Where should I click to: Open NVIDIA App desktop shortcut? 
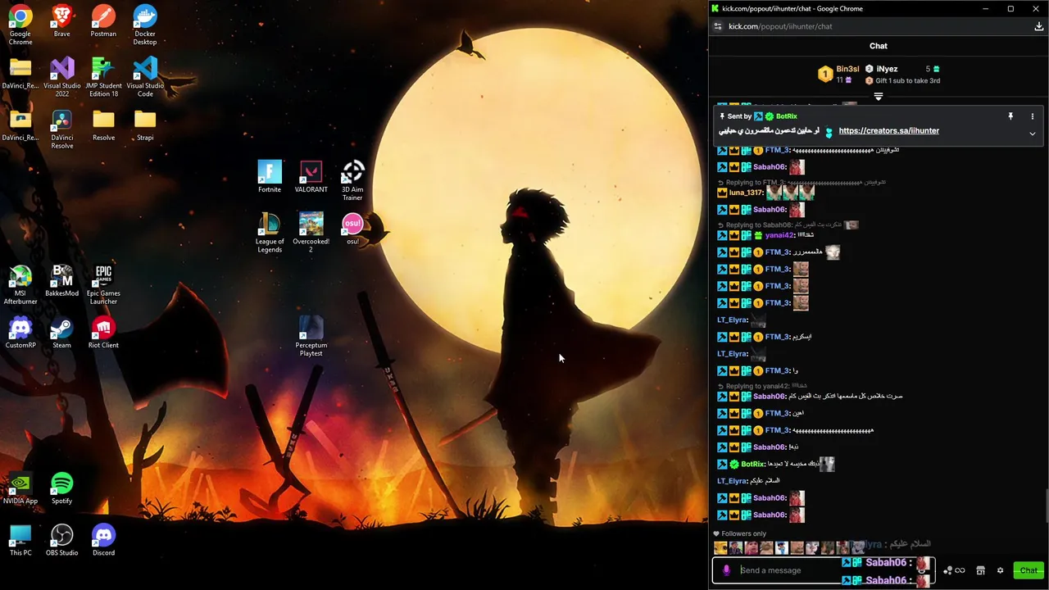pos(20,488)
